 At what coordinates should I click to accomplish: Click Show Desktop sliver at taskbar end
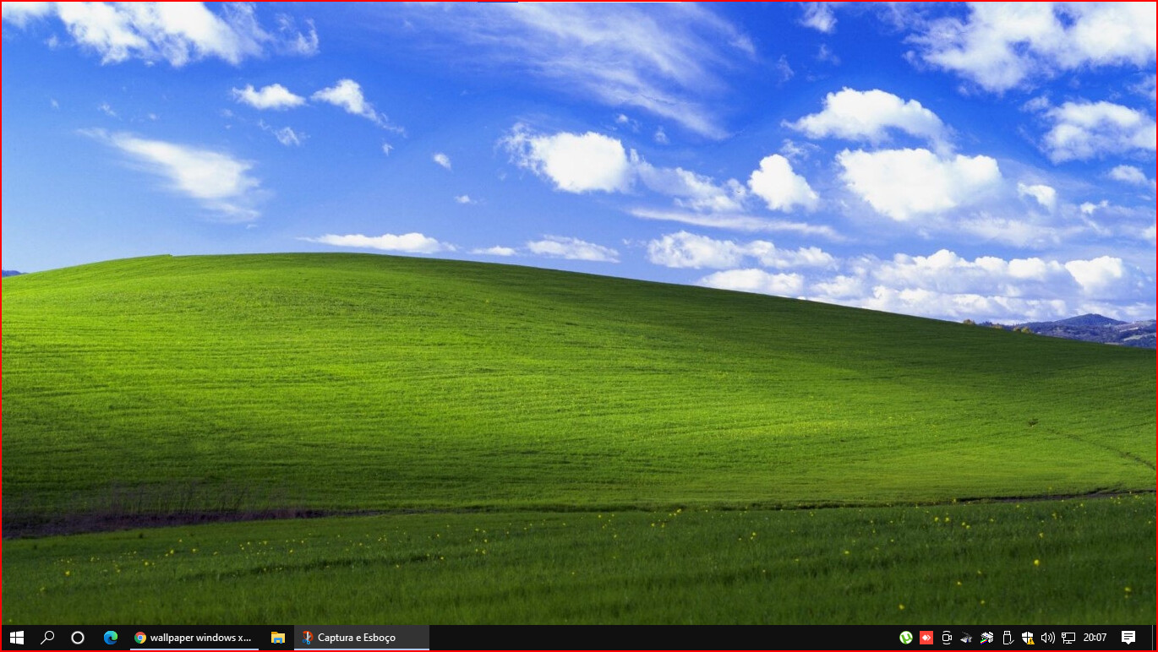pos(1154,638)
